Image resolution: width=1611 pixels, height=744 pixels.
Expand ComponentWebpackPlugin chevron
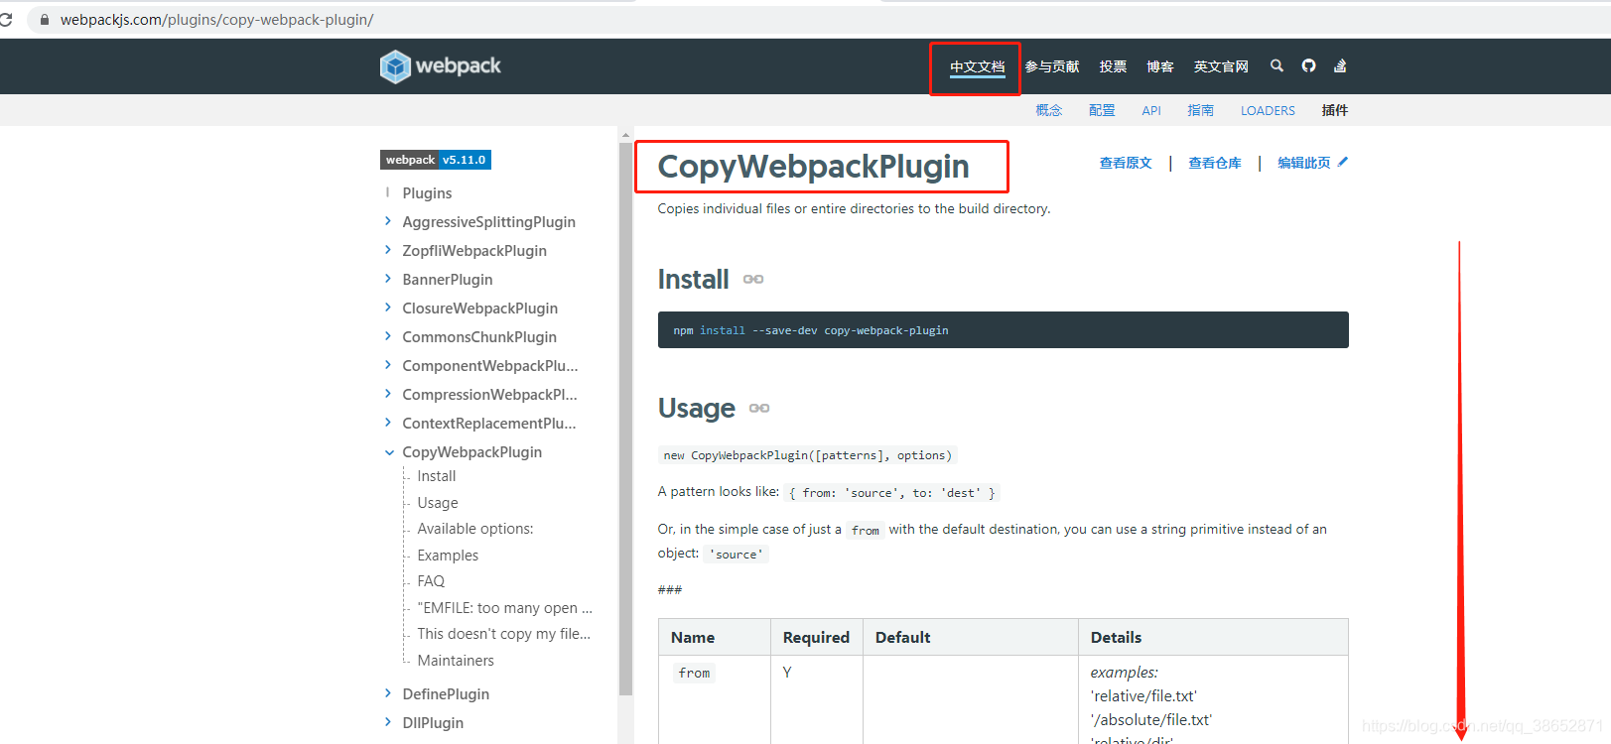click(388, 365)
